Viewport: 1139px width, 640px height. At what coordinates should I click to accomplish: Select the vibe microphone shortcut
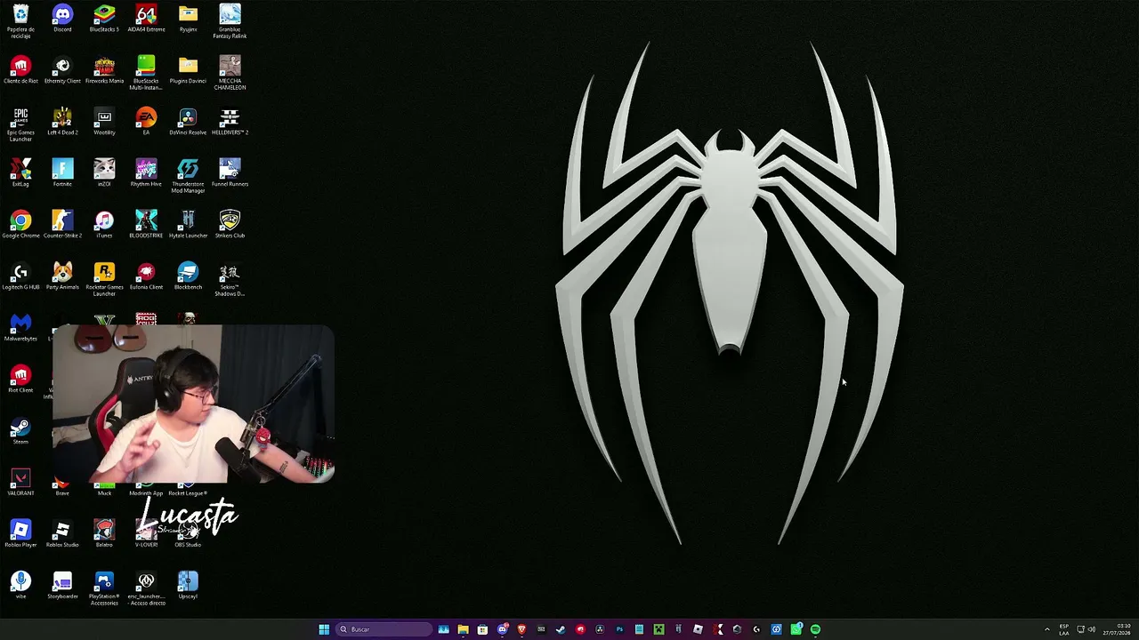(x=20, y=586)
